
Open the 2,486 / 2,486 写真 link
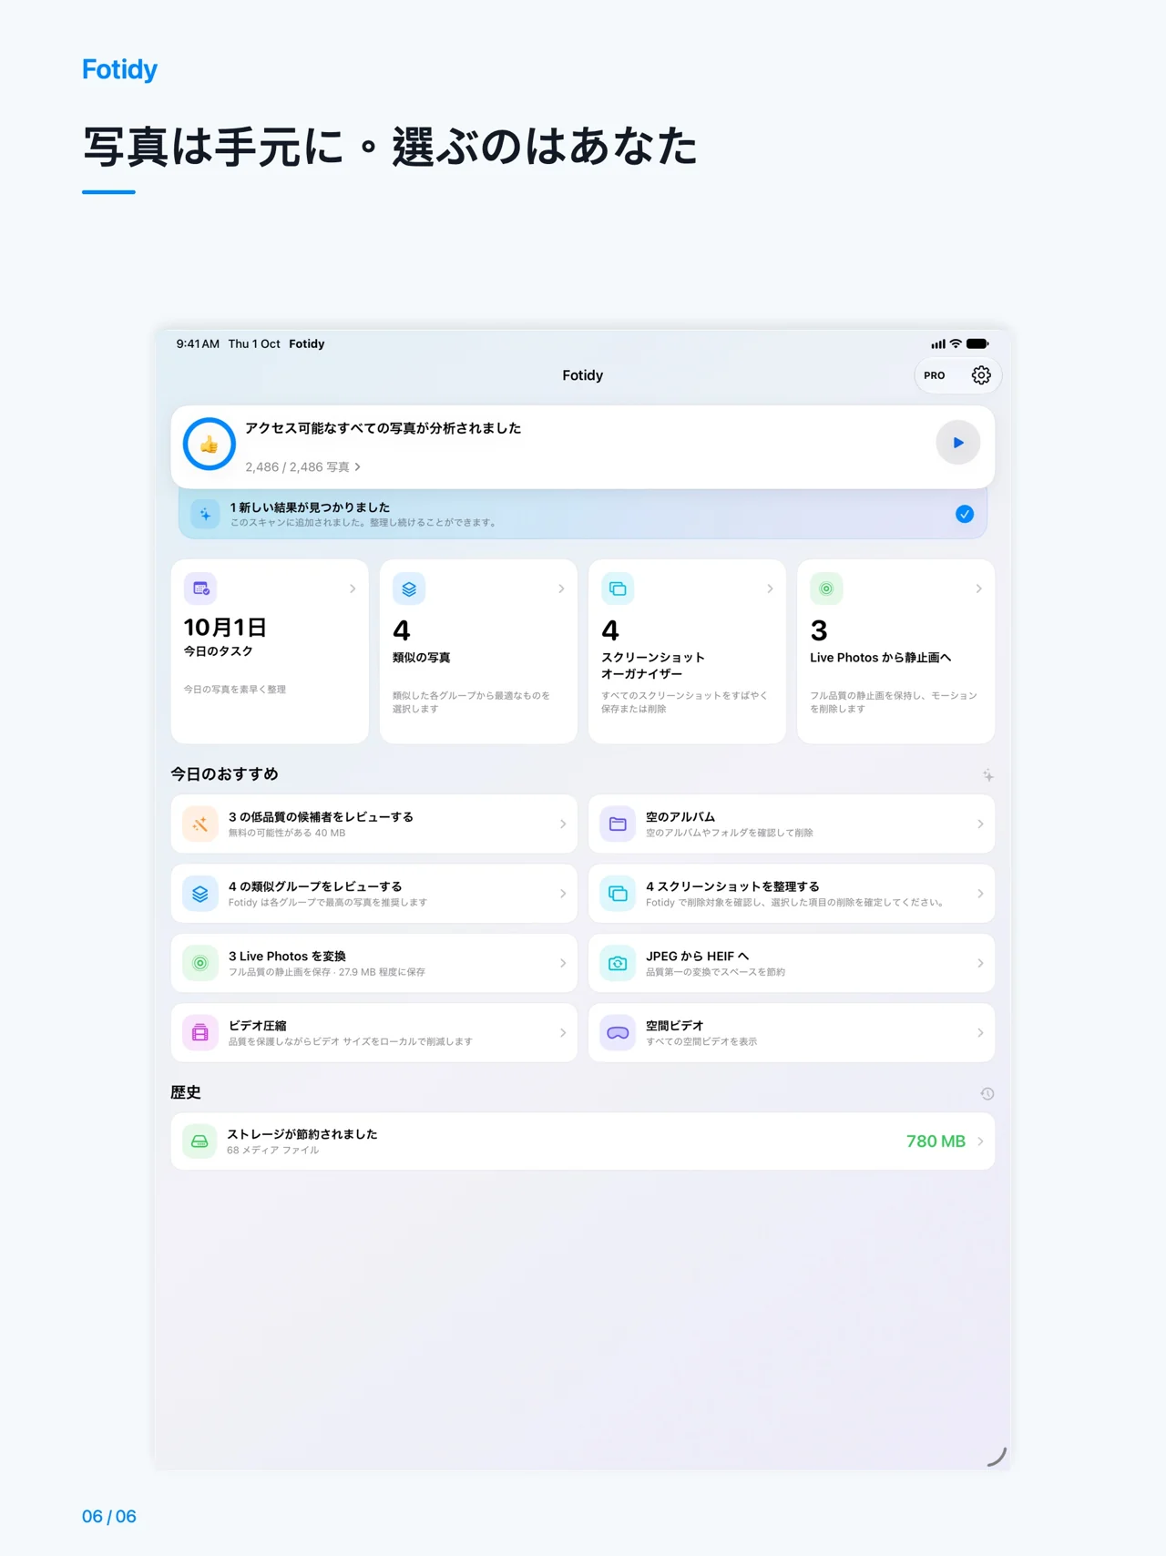[x=302, y=466]
